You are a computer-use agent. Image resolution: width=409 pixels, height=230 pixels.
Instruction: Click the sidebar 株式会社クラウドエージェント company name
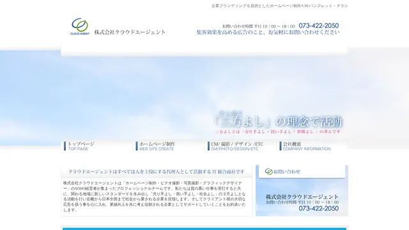302,197
